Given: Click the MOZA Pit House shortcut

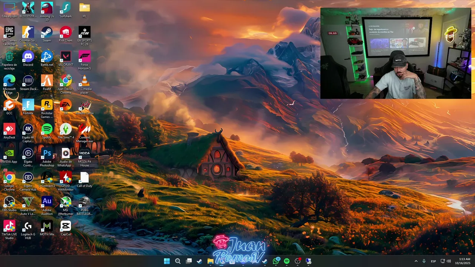Looking at the screenshot, I should pos(85,157).
